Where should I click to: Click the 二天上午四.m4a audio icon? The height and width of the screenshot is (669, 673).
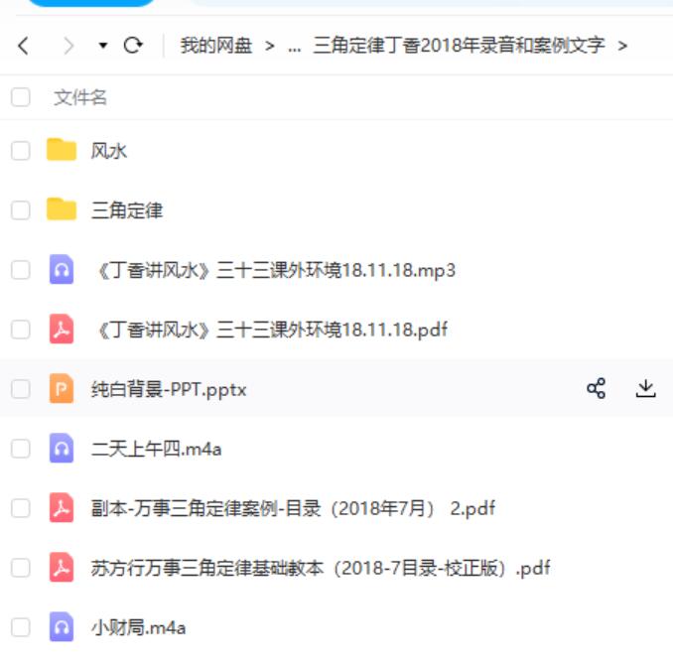coord(62,448)
